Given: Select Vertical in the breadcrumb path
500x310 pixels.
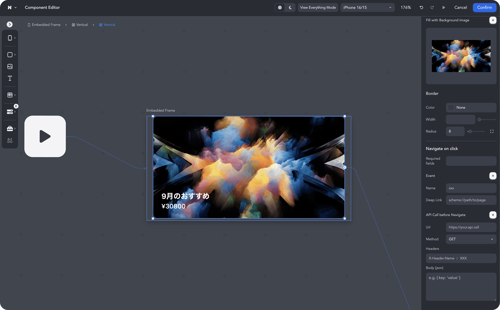Looking at the screenshot, I should click(x=82, y=25).
